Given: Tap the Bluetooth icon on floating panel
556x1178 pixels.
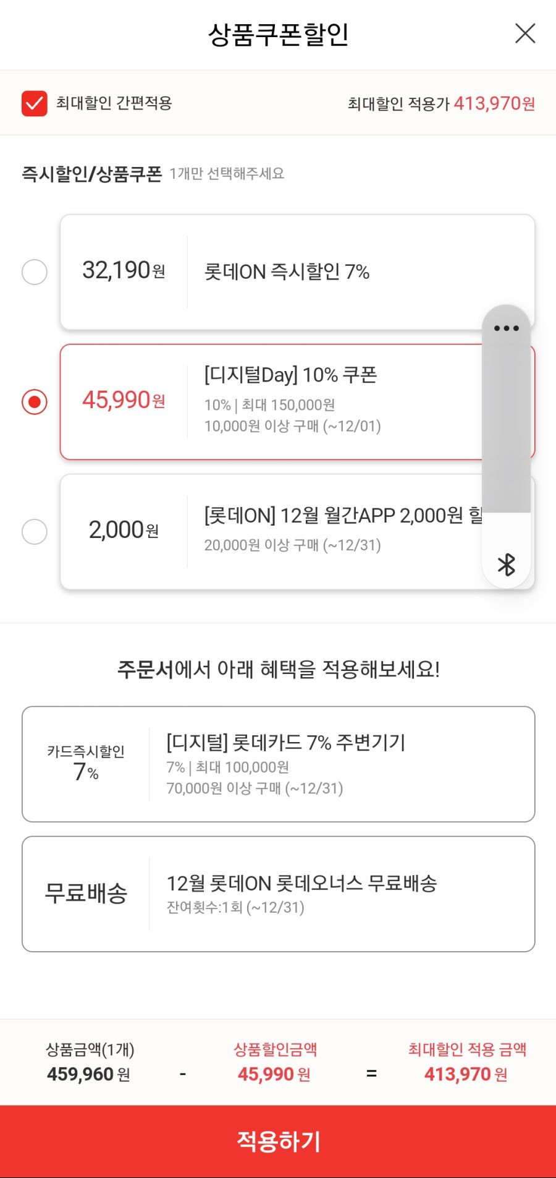Looking at the screenshot, I should click(x=507, y=565).
